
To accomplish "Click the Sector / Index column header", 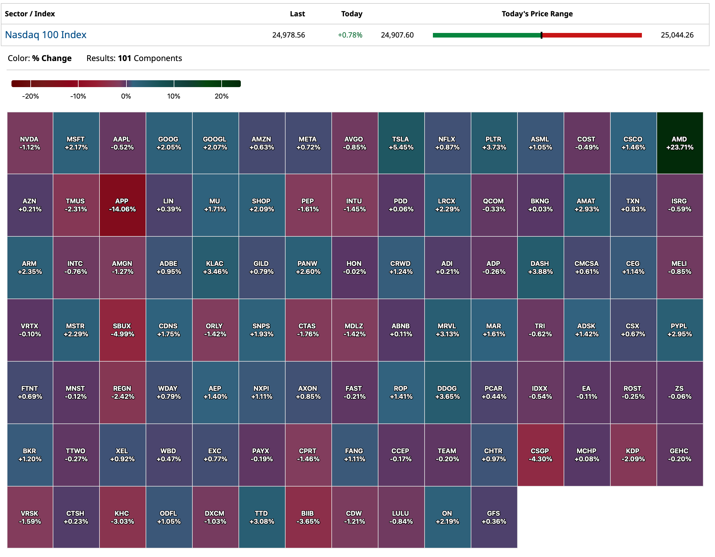I will click(x=30, y=14).
